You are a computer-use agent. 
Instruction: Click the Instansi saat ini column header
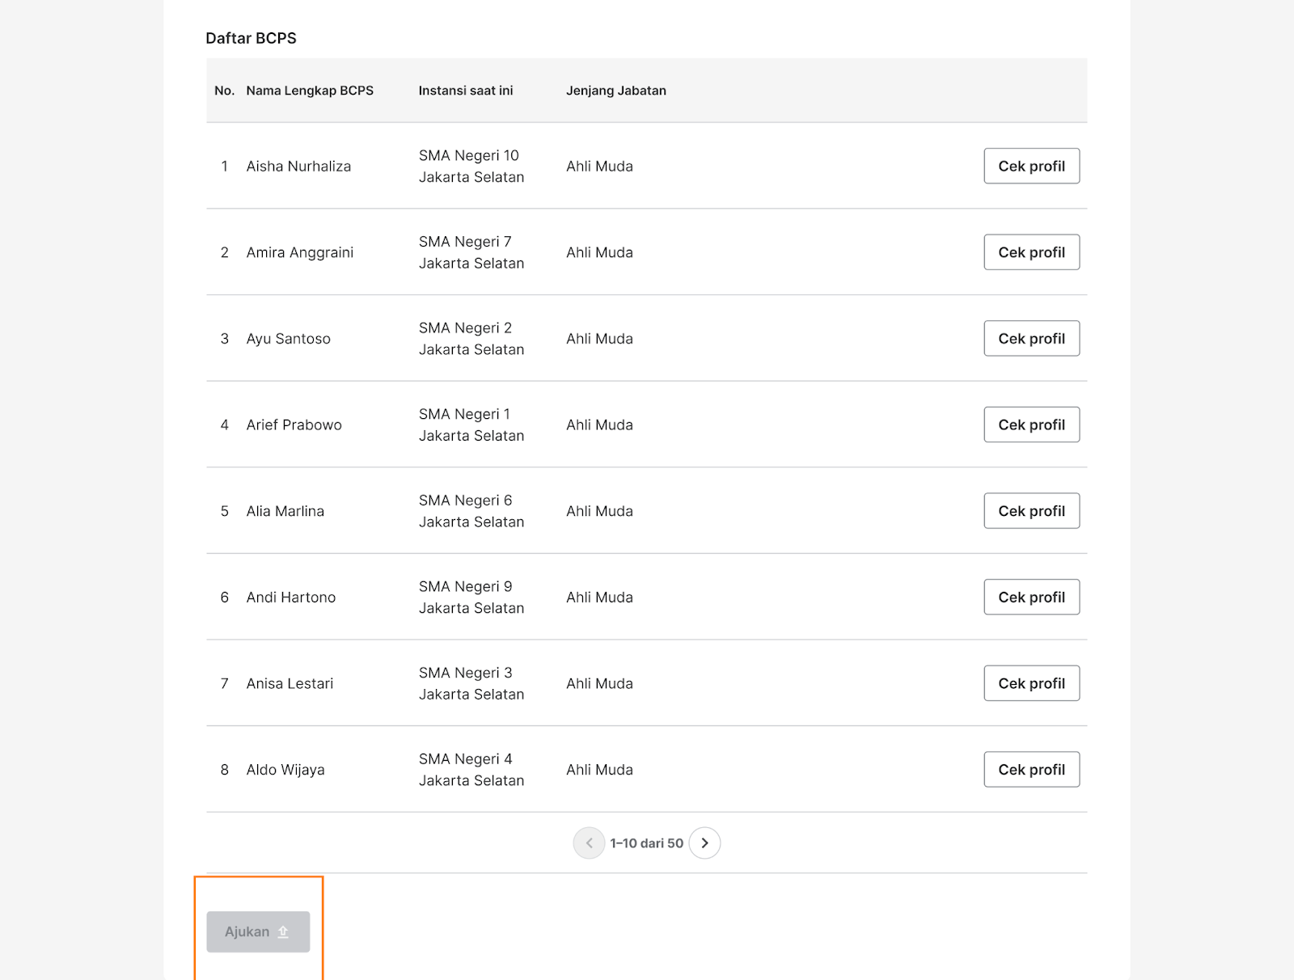(466, 91)
